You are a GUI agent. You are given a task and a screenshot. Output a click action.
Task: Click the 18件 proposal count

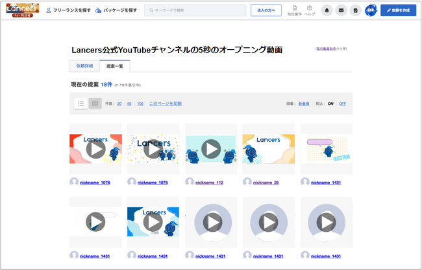(106, 85)
